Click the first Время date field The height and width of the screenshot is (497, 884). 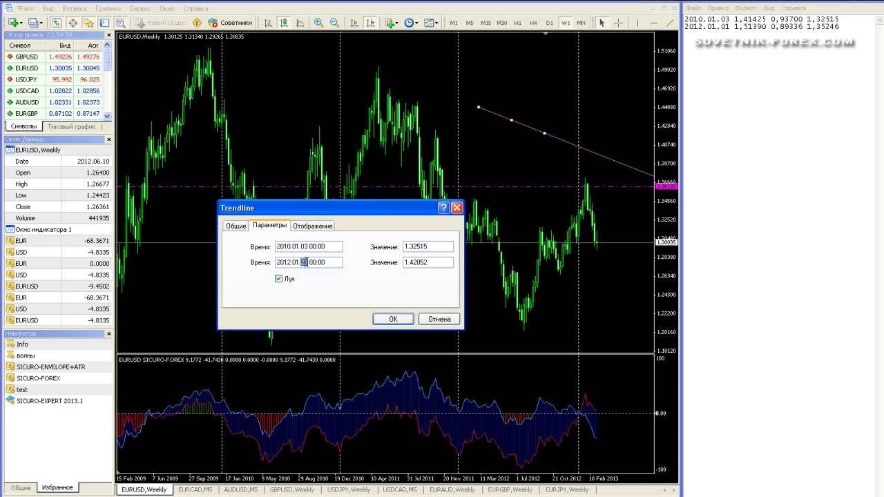coord(308,246)
